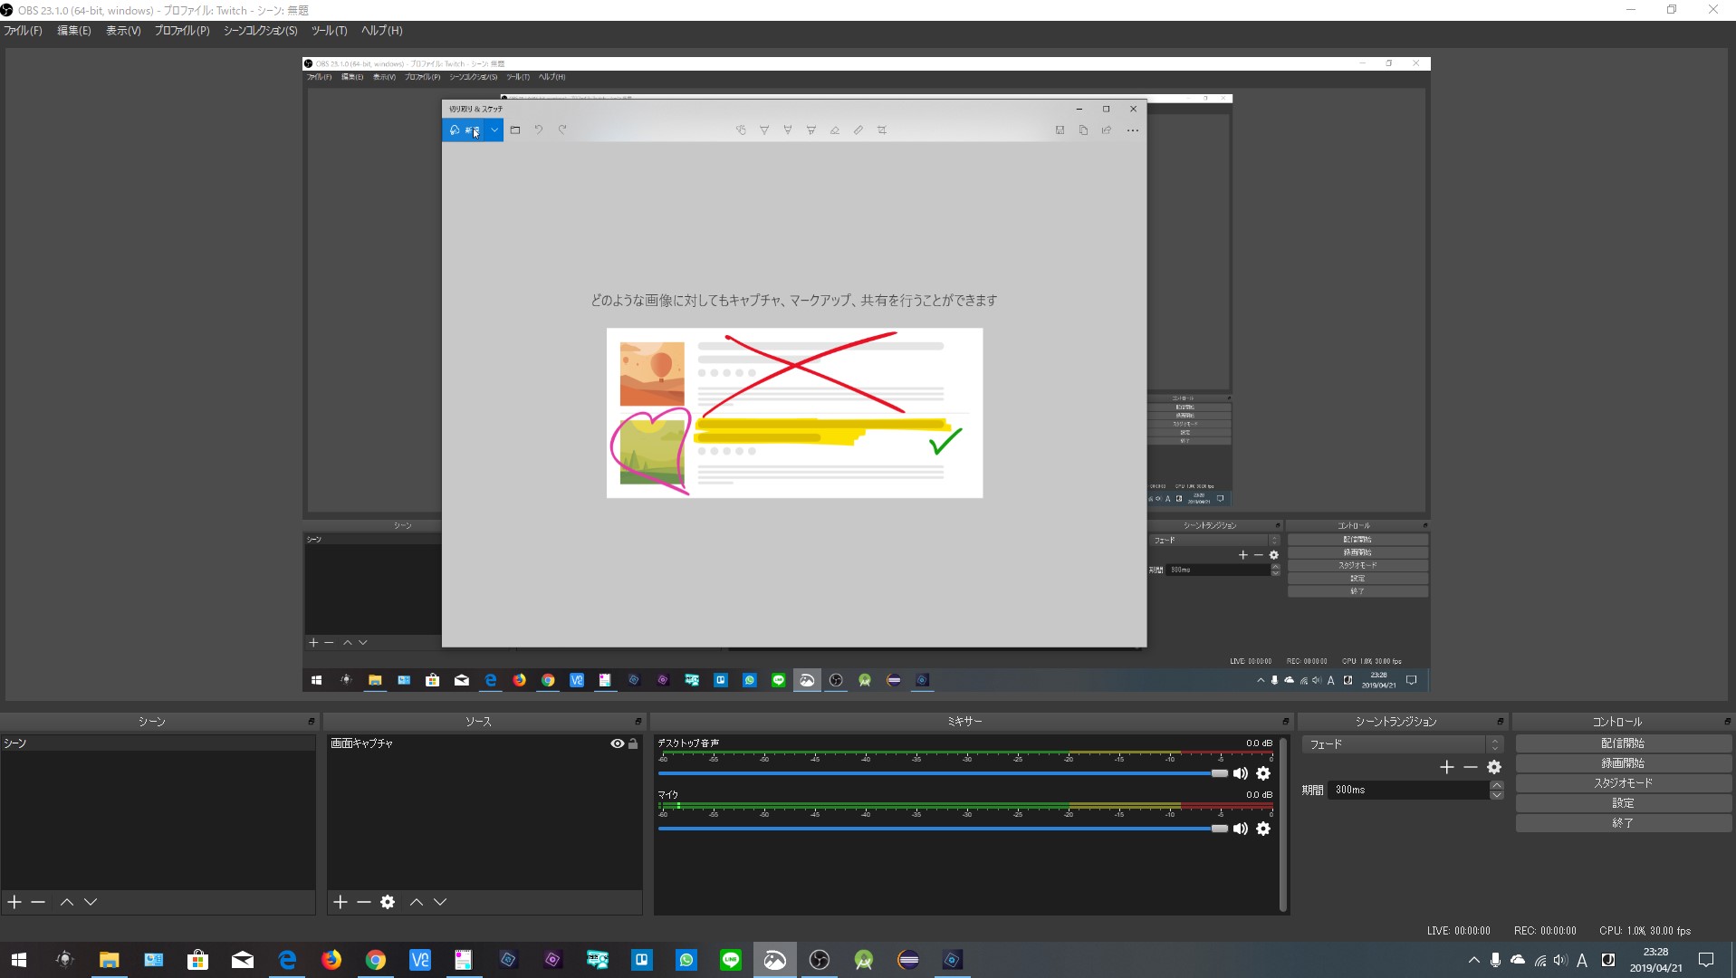Open the ツール(T) menu
1736x978 pixels.
click(x=329, y=31)
